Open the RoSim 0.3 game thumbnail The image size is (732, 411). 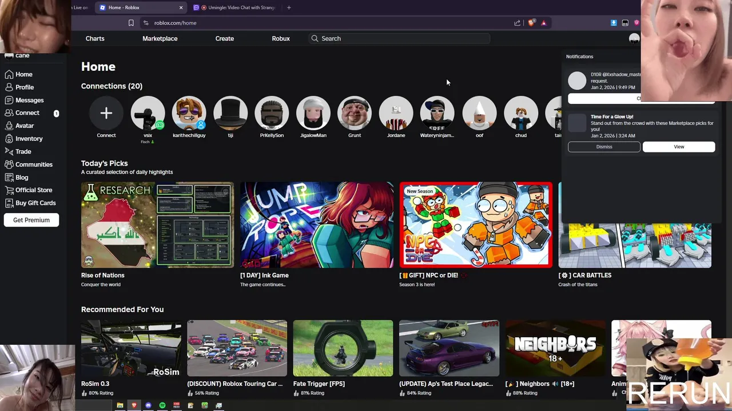pos(131,348)
